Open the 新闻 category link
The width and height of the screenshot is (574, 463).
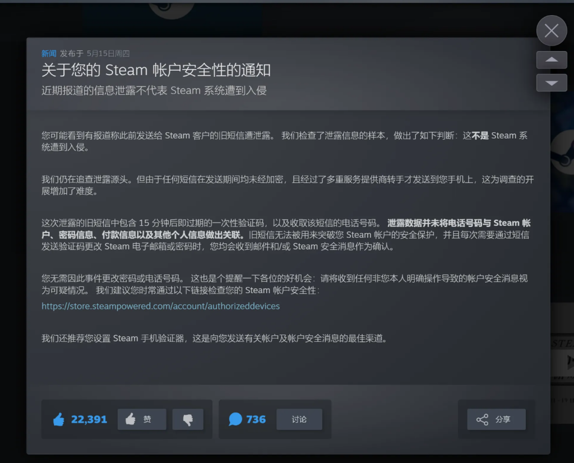49,54
